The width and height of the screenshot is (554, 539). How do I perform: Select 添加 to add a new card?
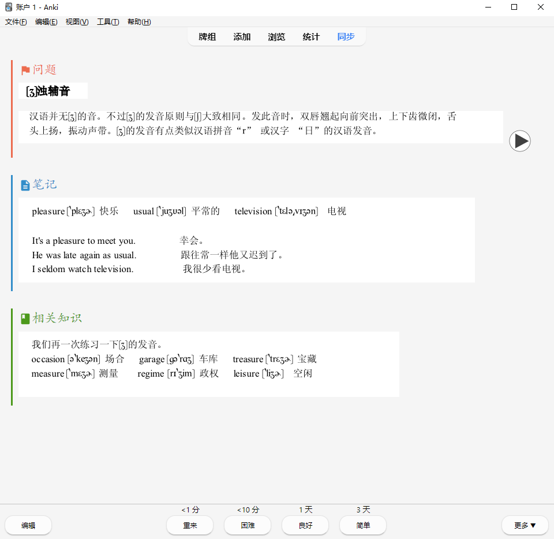coord(242,37)
